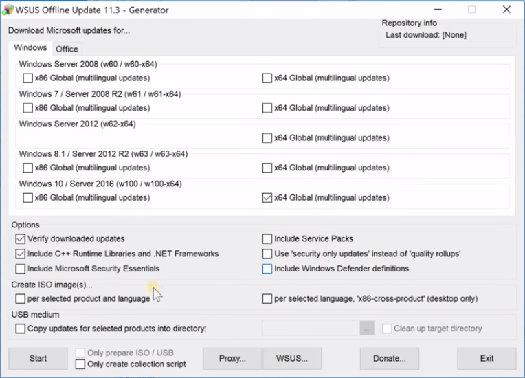
Task: Tick x86 Global for Windows 8.1 / Server 2012 R2
Action: [27, 168]
